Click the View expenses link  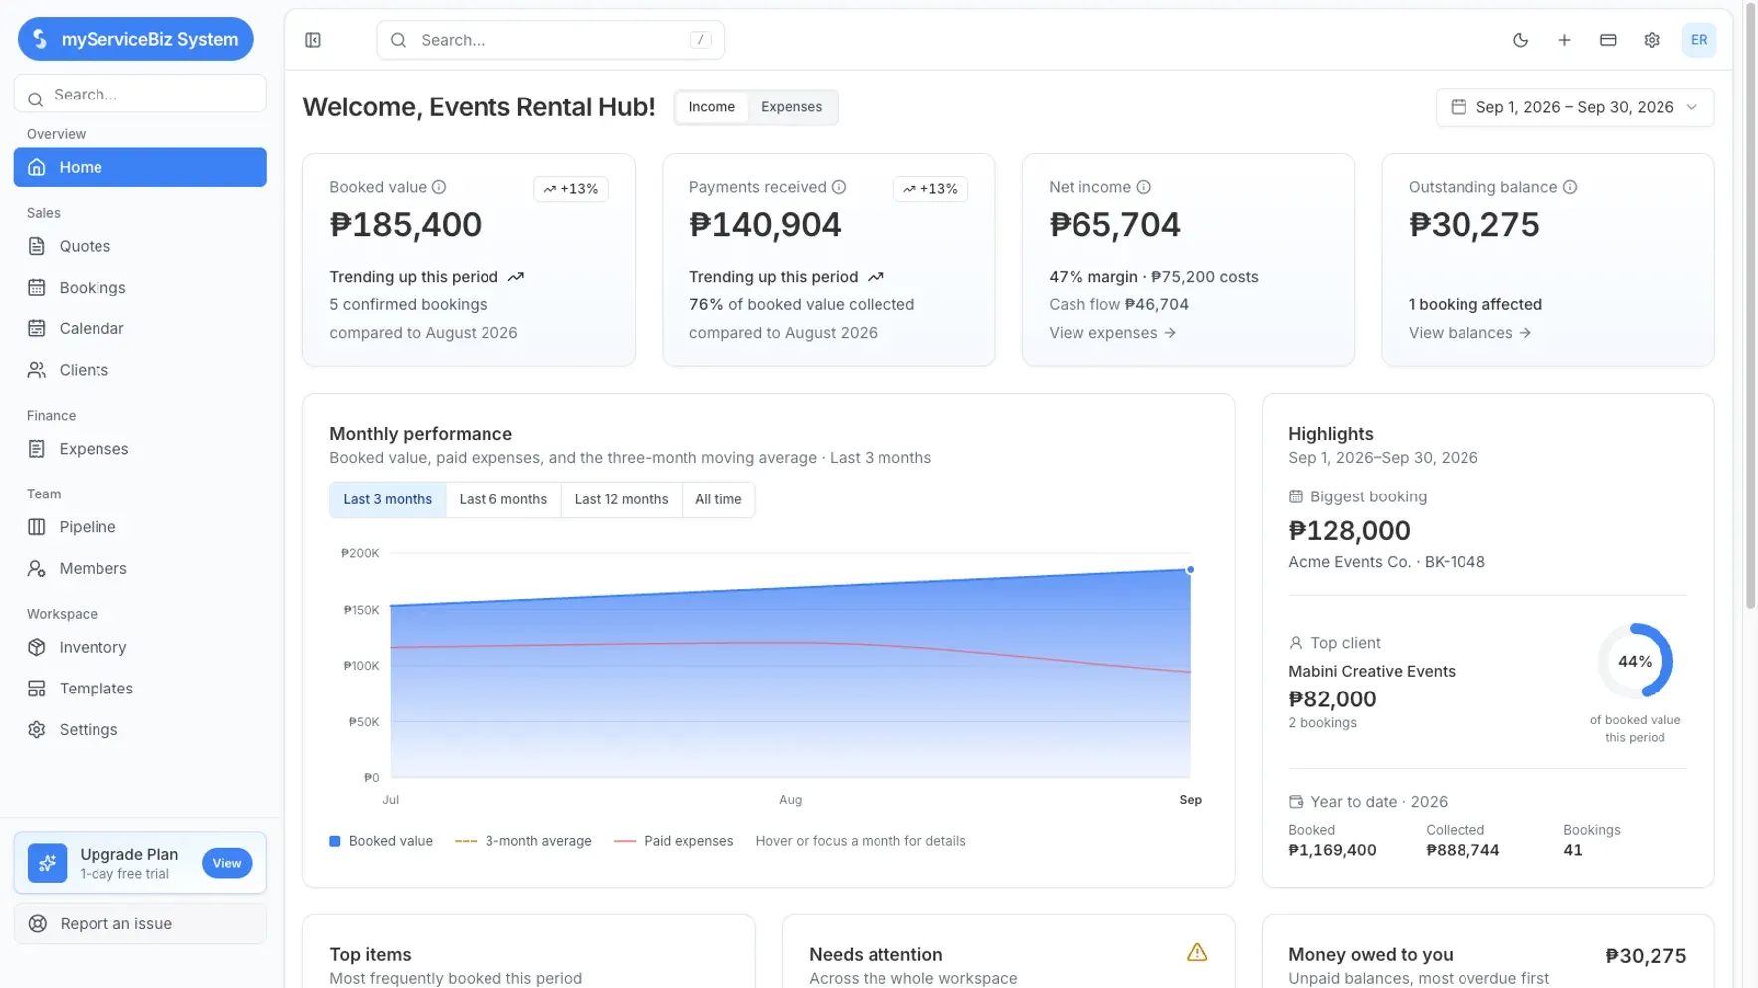tap(1112, 333)
